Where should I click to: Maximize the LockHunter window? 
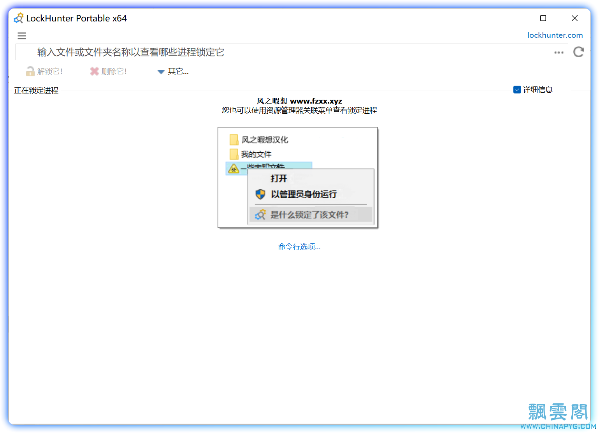pyautogui.click(x=543, y=18)
